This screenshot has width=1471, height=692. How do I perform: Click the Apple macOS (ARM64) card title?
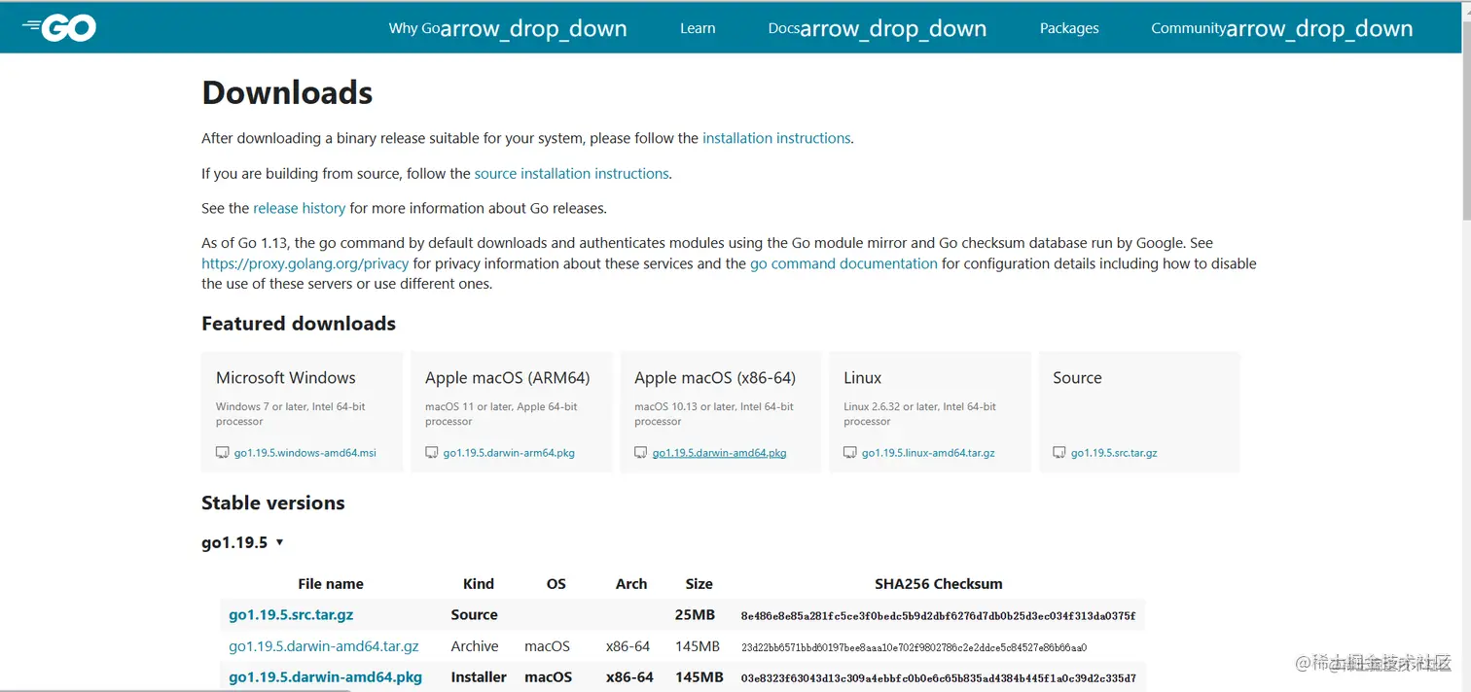(507, 378)
